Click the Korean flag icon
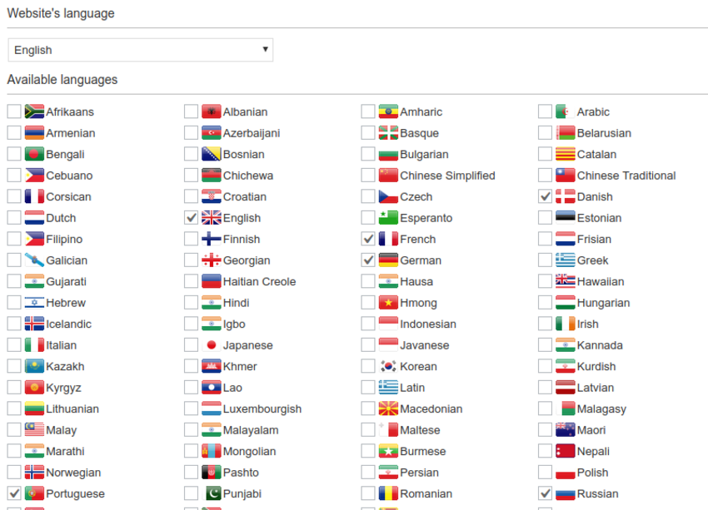Image resolution: width=708 pixels, height=510 pixels. (388, 366)
